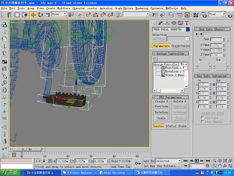Open the Rendering menu

pyautogui.click(x=142, y=8)
